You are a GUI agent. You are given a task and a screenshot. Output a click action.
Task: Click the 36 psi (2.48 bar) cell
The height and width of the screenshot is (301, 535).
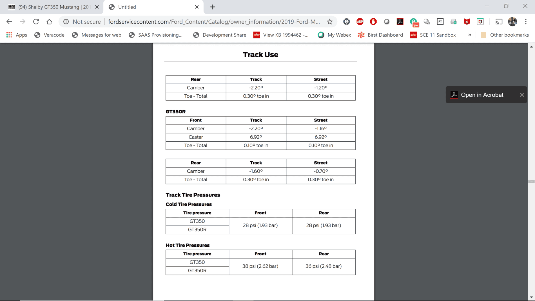(x=324, y=266)
